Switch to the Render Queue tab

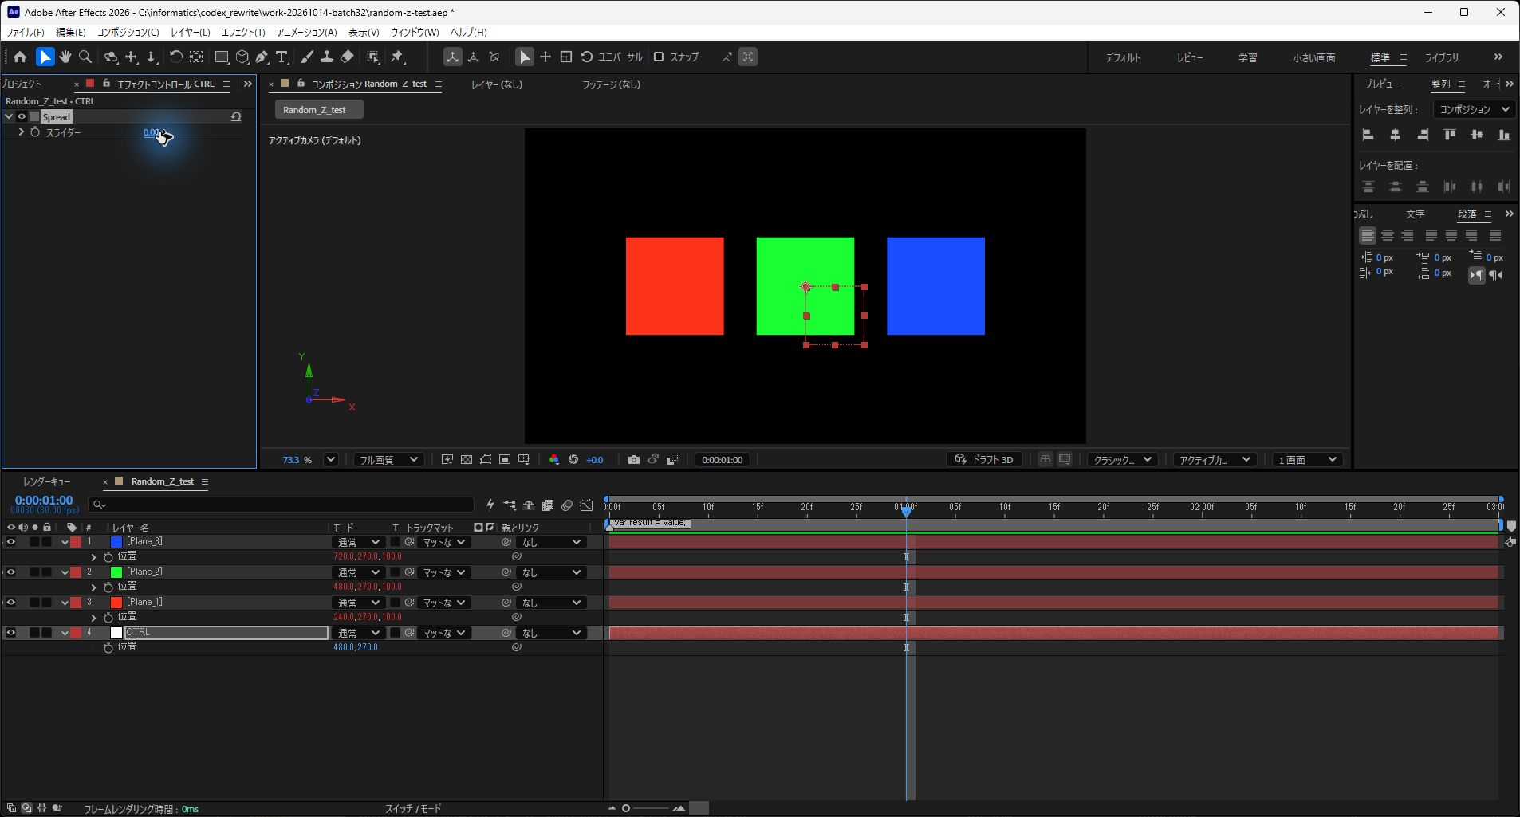[x=47, y=482]
